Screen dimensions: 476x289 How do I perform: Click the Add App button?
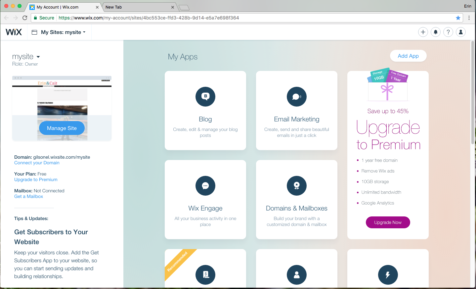click(408, 56)
